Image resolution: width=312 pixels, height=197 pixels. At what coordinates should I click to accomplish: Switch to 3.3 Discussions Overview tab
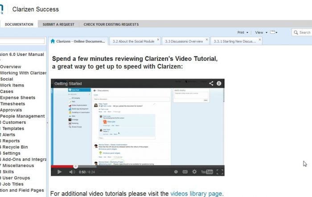[x=184, y=41]
